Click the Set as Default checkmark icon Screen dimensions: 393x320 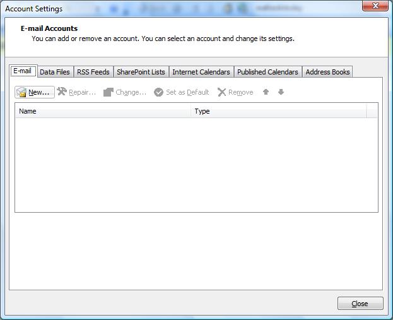[159, 92]
